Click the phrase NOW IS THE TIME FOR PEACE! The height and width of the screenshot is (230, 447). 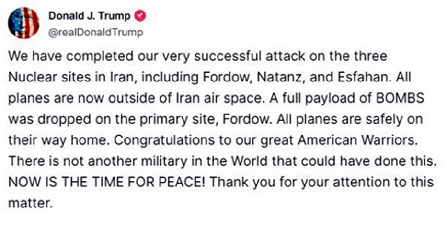pyautogui.click(x=107, y=183)
